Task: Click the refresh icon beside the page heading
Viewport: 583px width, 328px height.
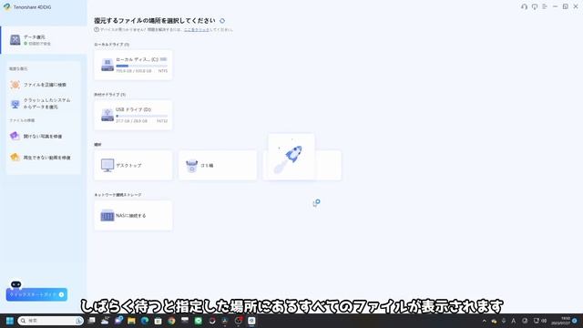Action: pos(222,21)
